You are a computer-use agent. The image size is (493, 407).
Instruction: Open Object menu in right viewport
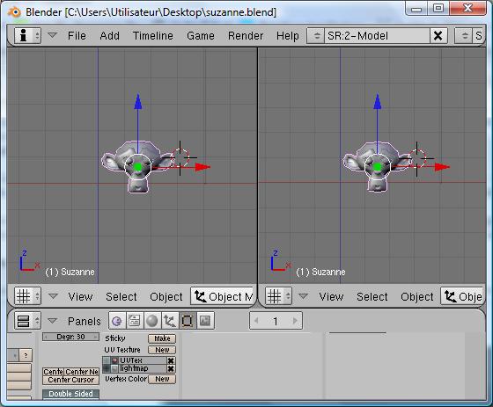[x=417, y=296]
